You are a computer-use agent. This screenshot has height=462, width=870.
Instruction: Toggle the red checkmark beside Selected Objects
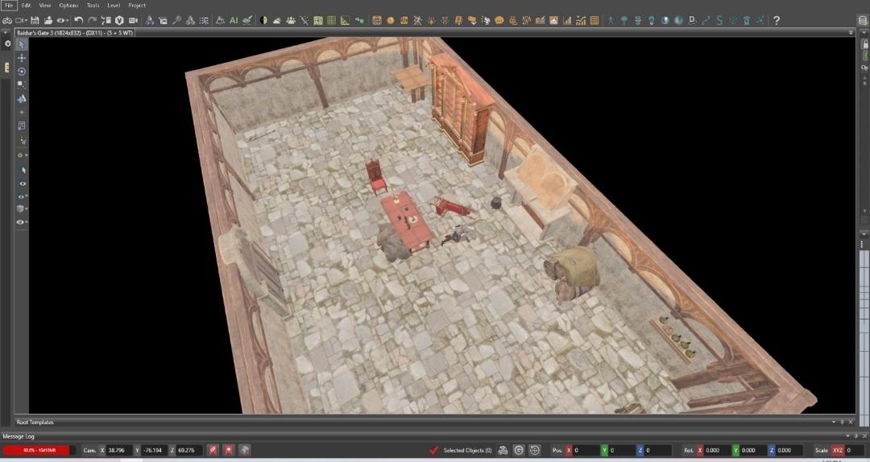point(434,450)
